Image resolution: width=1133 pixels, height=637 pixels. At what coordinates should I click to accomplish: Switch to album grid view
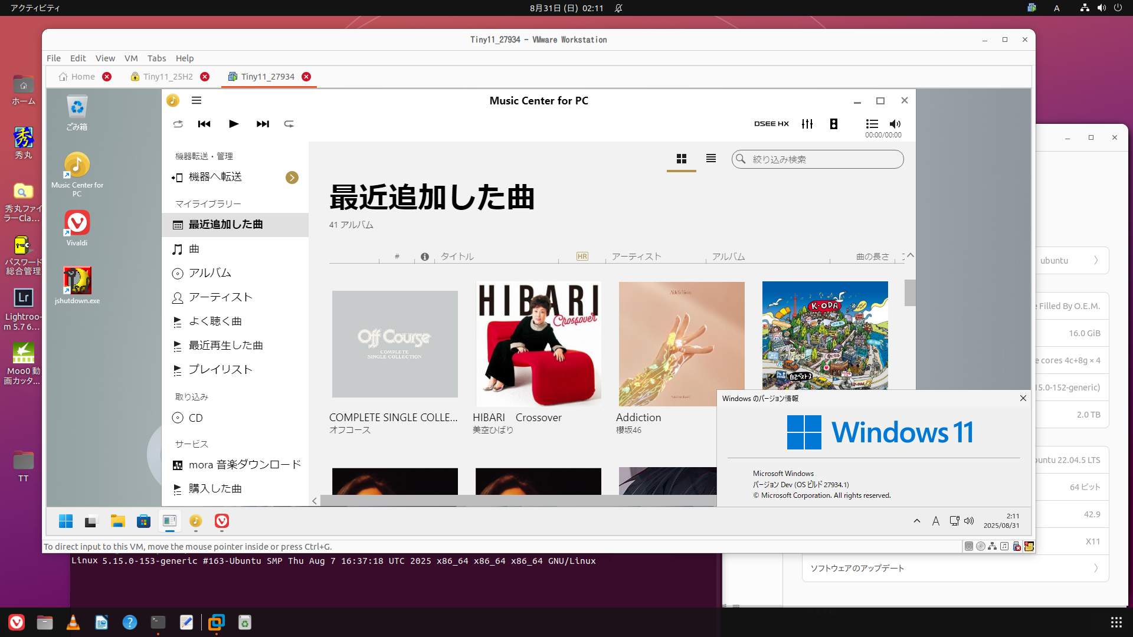(x=682, y=159)
